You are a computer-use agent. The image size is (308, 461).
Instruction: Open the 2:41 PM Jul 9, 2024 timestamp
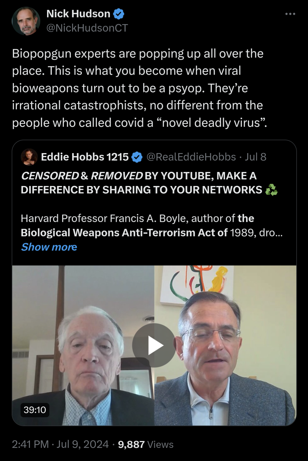point(60,444)
